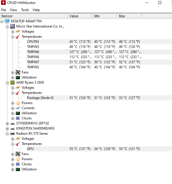Click the HWMonitor lightning app icon
The image size is (172, 184).
[3, 3]
